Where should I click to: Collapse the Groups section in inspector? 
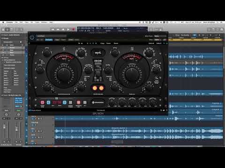click(2, 38)
